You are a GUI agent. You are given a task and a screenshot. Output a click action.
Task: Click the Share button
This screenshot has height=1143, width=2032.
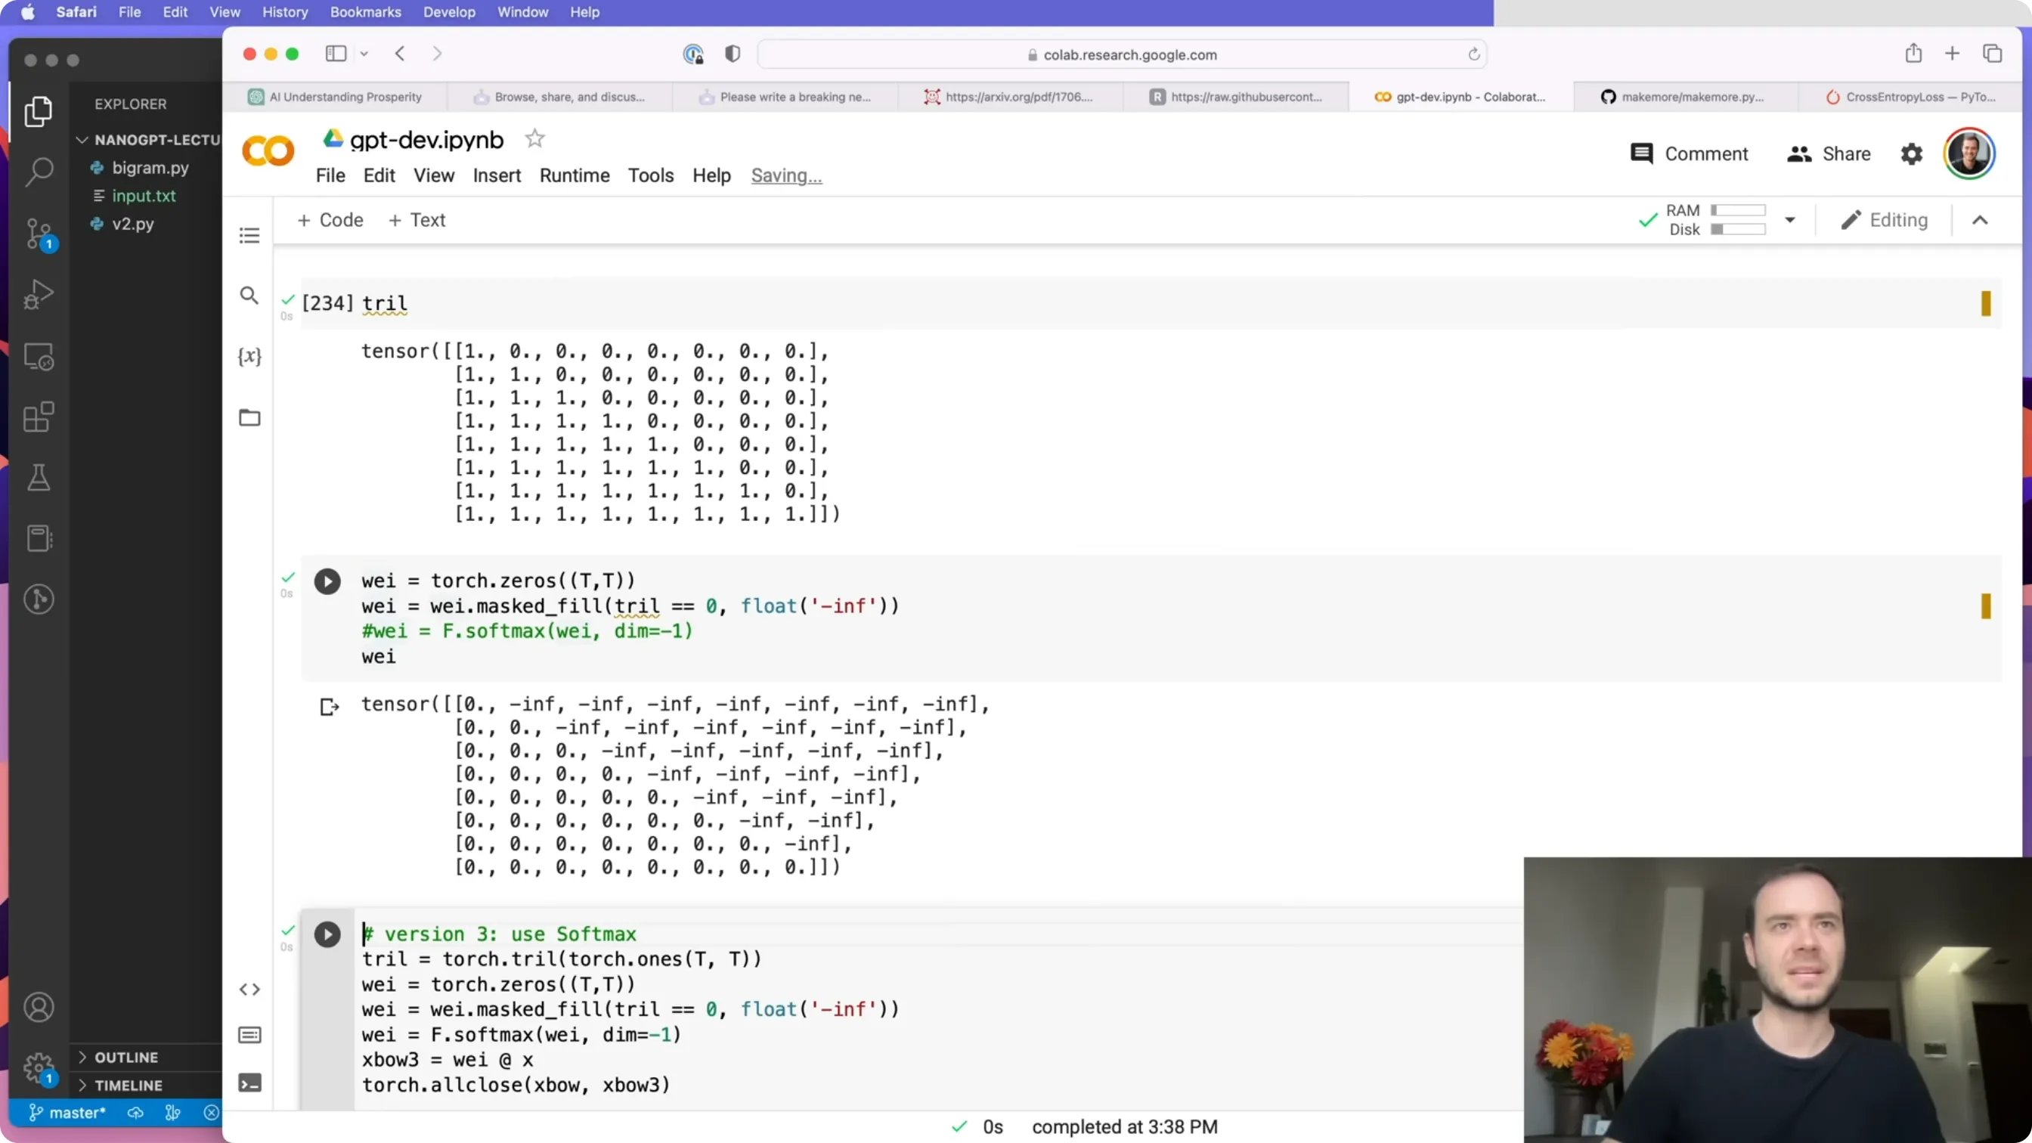point(1829,153)
